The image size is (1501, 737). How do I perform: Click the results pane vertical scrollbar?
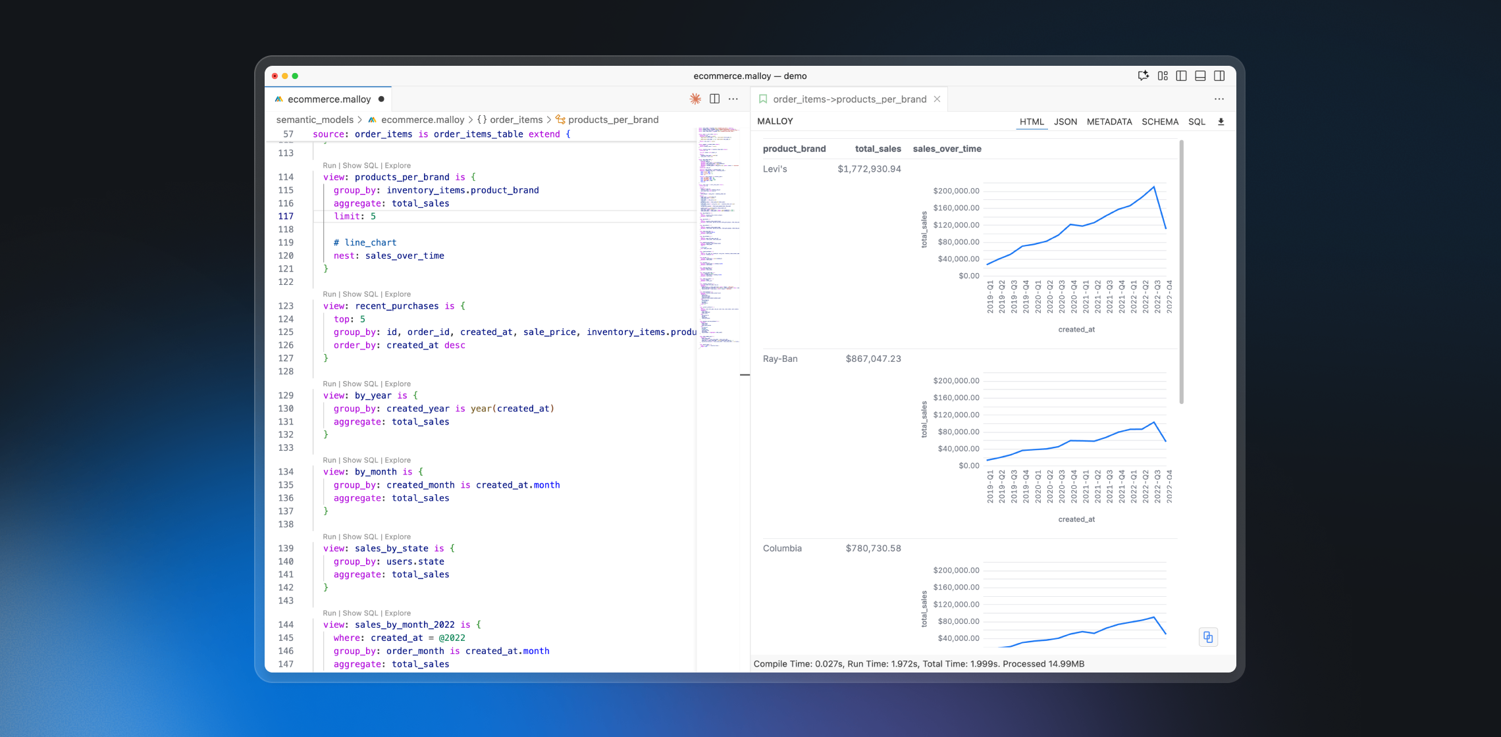[1181, 271]
